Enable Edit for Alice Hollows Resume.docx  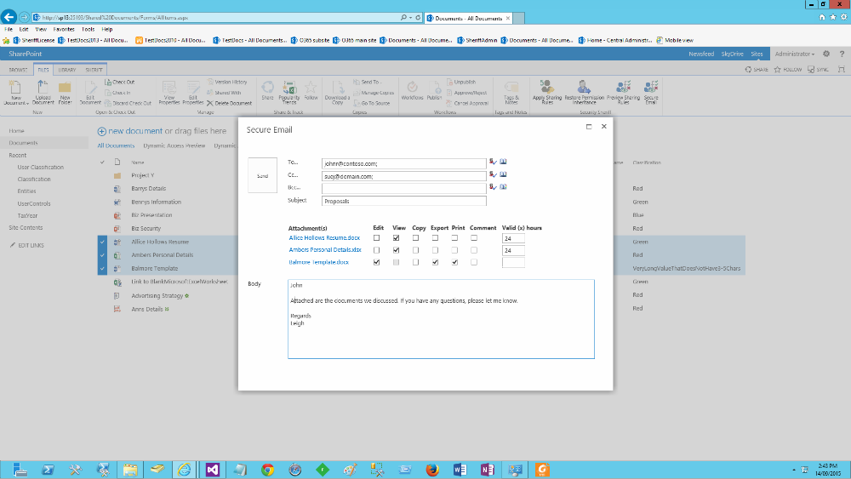377,237
